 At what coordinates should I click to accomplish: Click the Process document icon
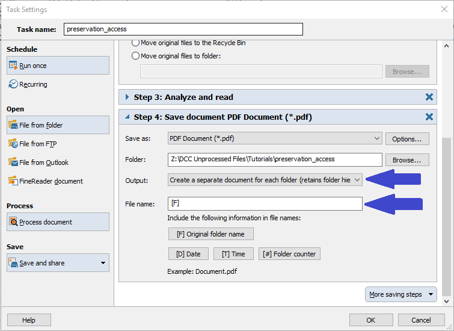coord(13,222)
